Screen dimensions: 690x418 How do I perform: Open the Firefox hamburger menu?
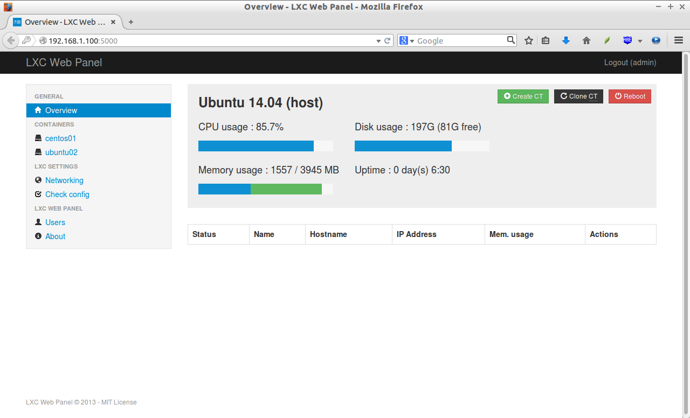pos(679,40)
